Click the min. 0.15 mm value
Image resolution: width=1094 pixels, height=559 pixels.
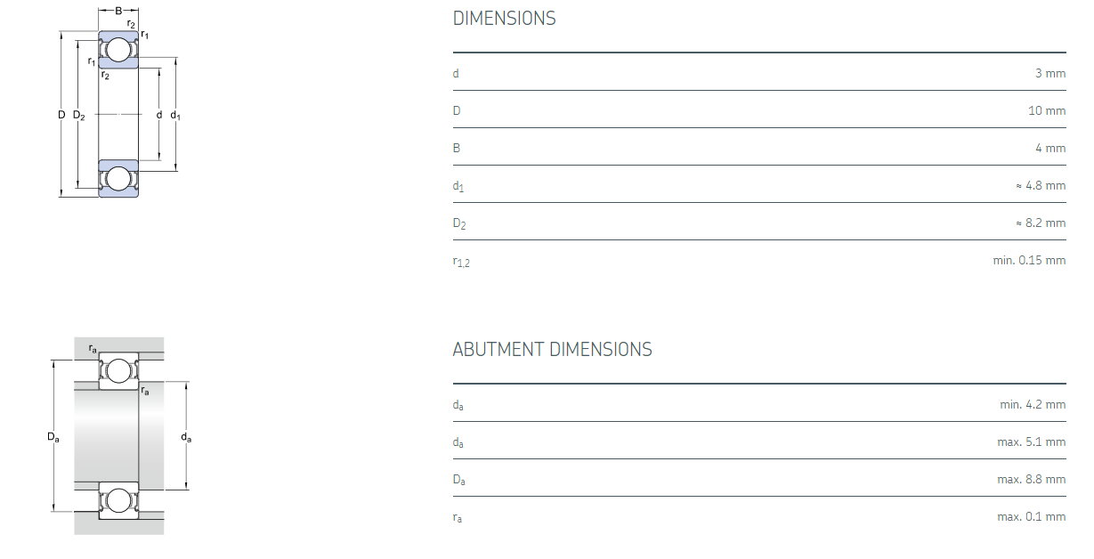[x=1029, y=260]
